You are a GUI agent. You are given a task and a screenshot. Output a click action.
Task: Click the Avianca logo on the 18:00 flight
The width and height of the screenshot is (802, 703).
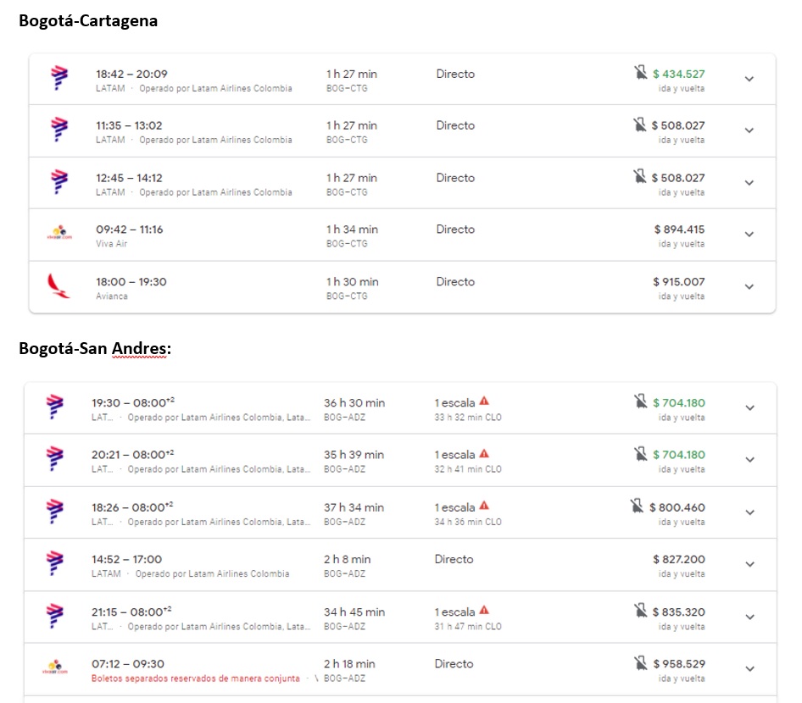coord(59,286)
